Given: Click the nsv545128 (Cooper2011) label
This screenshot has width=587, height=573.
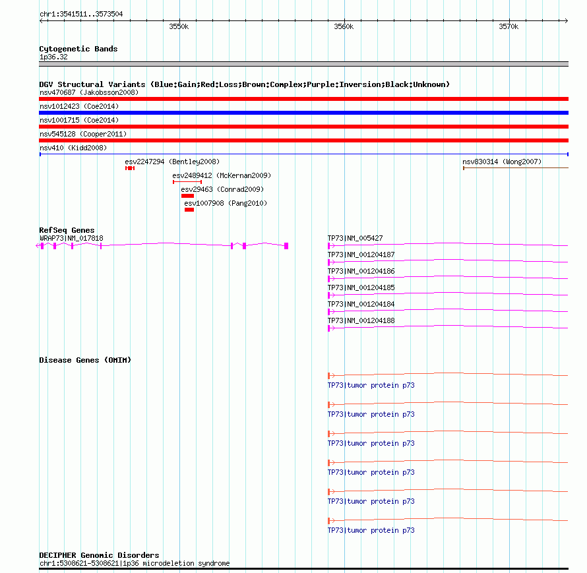Looking at the screenshot, I should click(83, 134).
